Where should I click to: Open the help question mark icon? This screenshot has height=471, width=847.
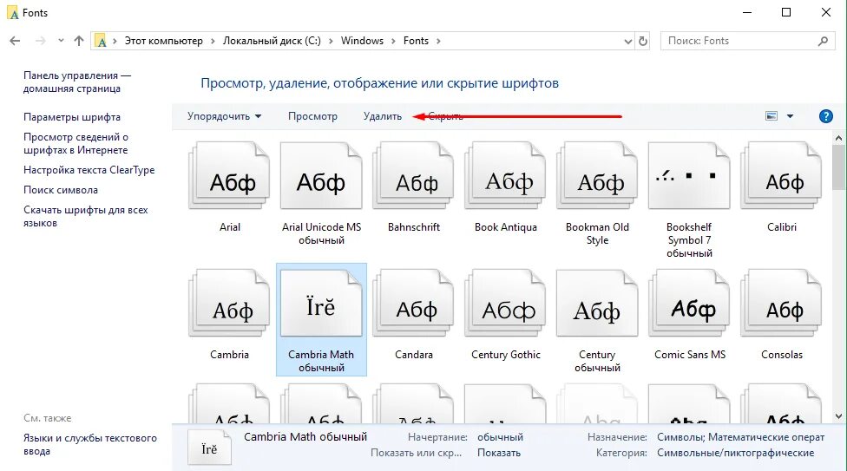click(x=825, y=116)
